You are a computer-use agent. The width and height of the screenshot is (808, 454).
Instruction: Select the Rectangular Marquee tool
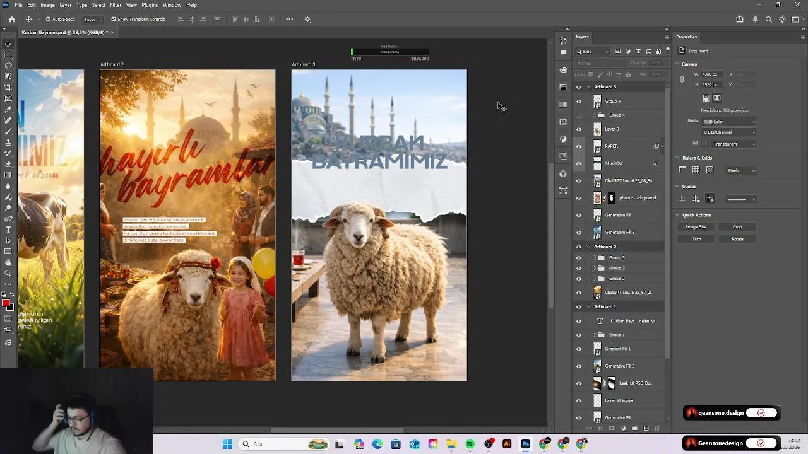point(8,55)
